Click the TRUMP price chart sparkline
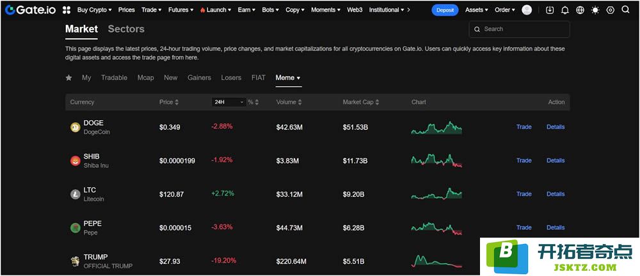This screenshot has height=276, width=640. (436, 261)
